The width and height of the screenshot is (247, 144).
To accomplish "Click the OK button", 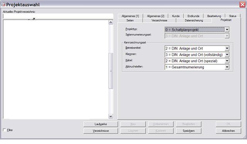I will click(x=228, y=124).
